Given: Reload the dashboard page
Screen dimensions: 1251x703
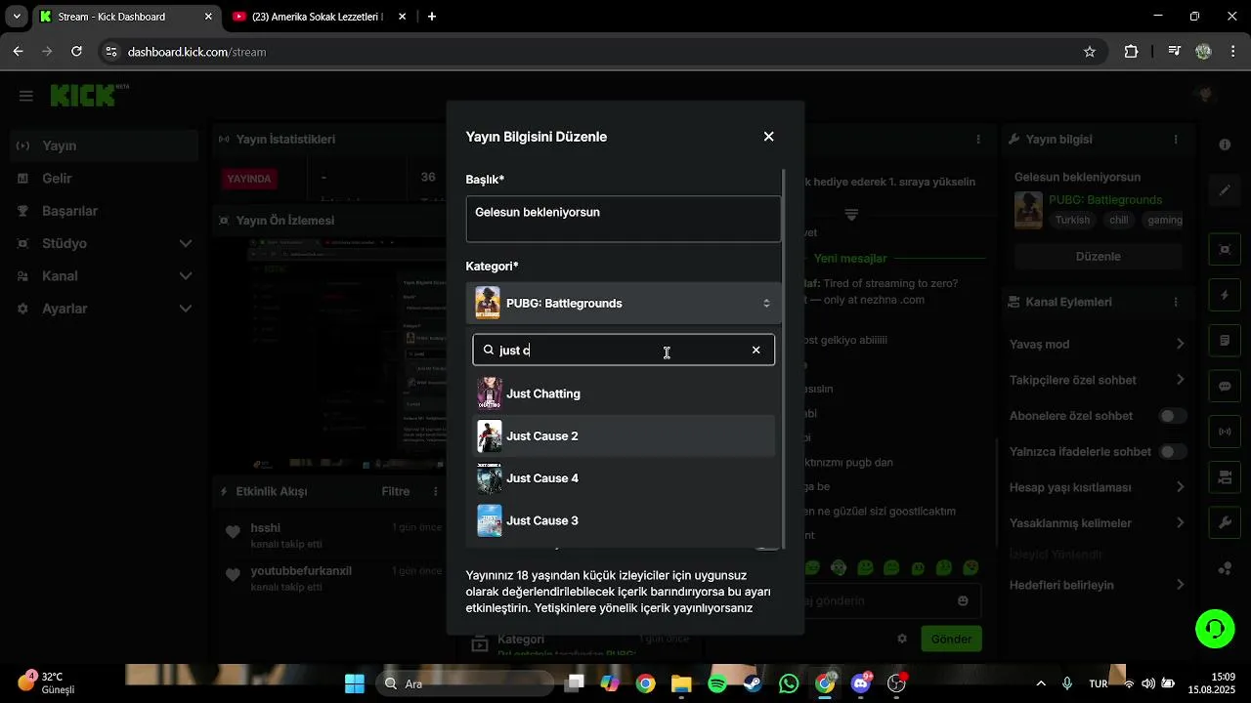Looking at the screenshot, I should click(77, 52).
